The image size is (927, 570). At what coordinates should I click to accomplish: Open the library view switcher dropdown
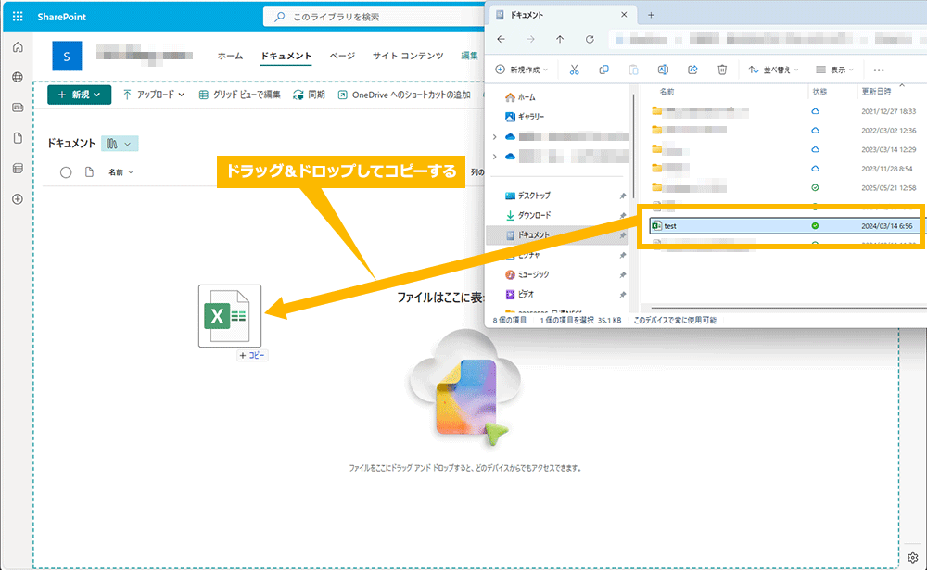click(x=120, y=144)
